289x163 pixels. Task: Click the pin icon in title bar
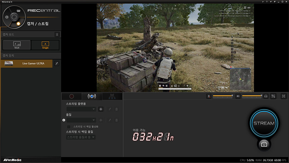tap(271, 2)
